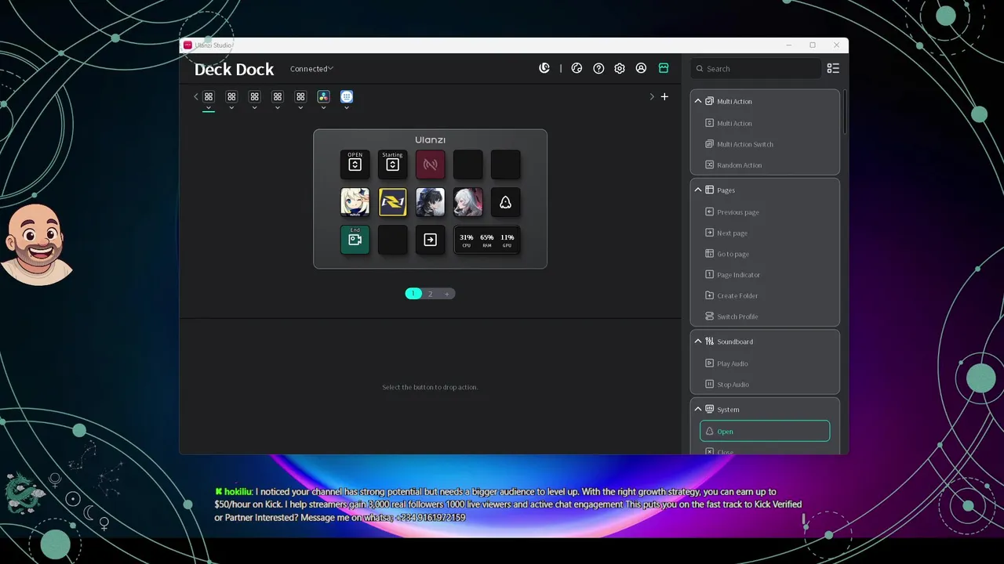Go to deck page 2 indicator

point(430,294)
